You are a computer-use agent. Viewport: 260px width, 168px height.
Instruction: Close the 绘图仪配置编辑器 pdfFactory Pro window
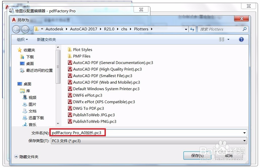[x=141, y=10]
